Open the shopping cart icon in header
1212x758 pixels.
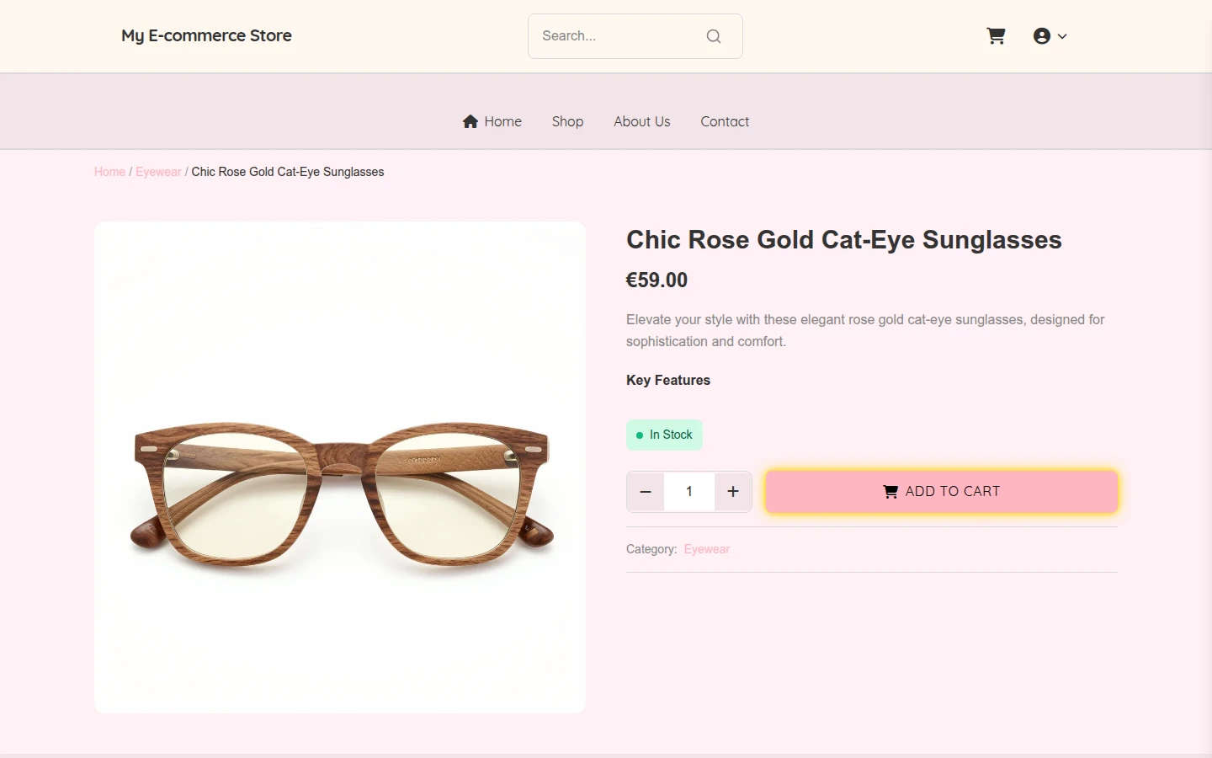(x=996, y=36)
